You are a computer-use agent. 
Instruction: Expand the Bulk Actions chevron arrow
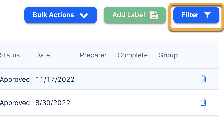pos(84,16)
